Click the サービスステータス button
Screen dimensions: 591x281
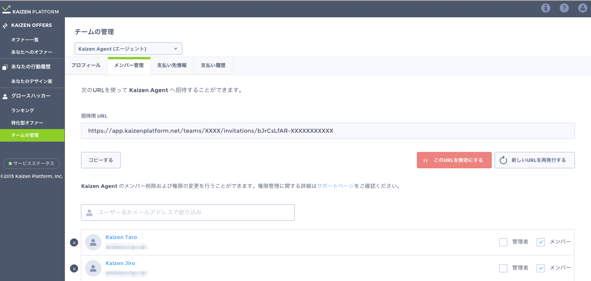pos(32,163)
